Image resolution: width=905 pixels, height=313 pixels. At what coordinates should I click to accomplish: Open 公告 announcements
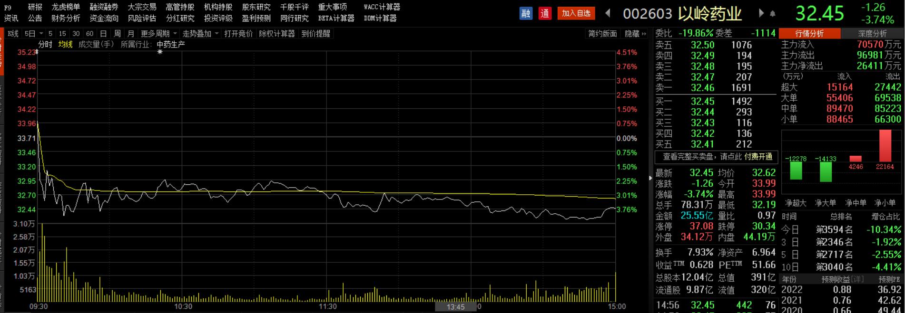click(35, 18)
